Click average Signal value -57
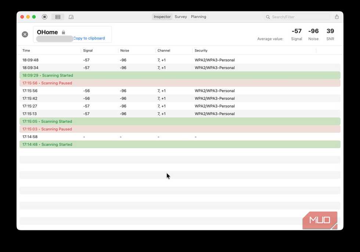This screenshot has width=360, height=252. pos(296,31)
